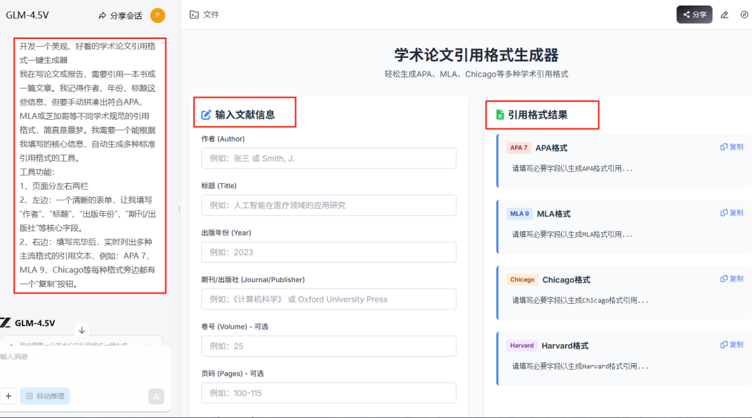Click the subtitle 轻松生成APA、MLA、Chicago等多种学术引用格式
Screen dimensions: 752x418
pos(476,74)
